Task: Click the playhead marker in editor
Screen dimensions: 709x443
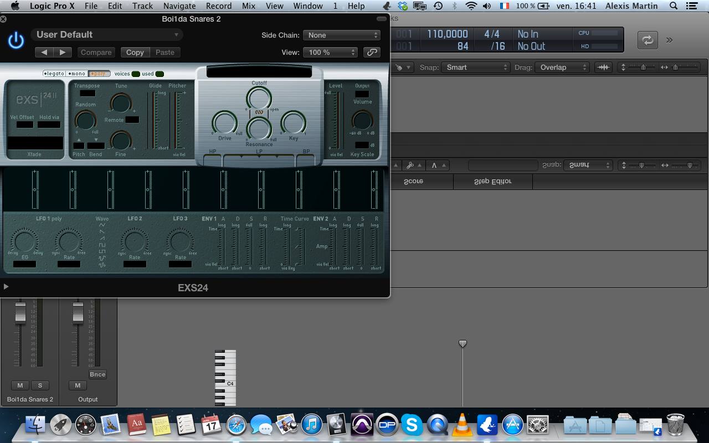Action: 463,344
